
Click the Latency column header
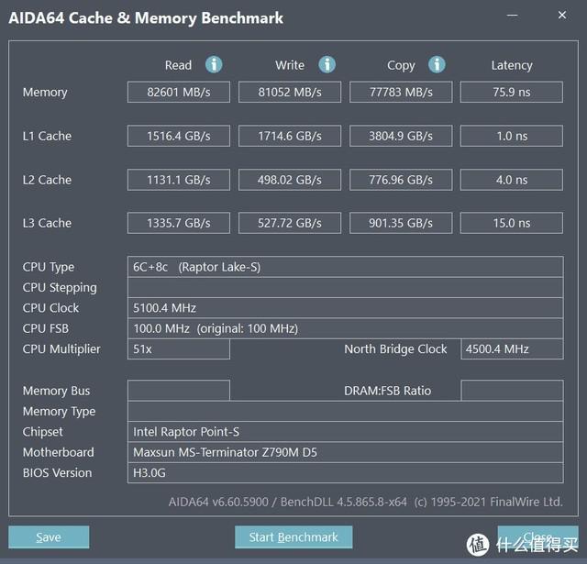click(x=512, y=65)
